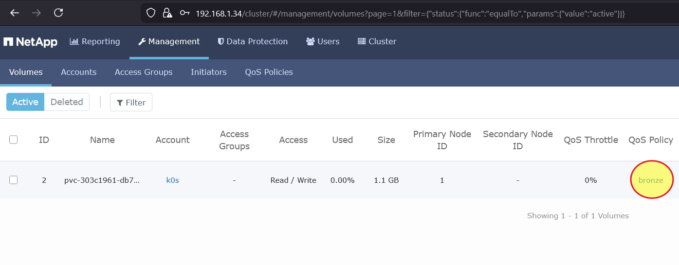The height and width of the screenshot is (265, 679).
Task: Sort by the Account column header
Action: [172, 140]
